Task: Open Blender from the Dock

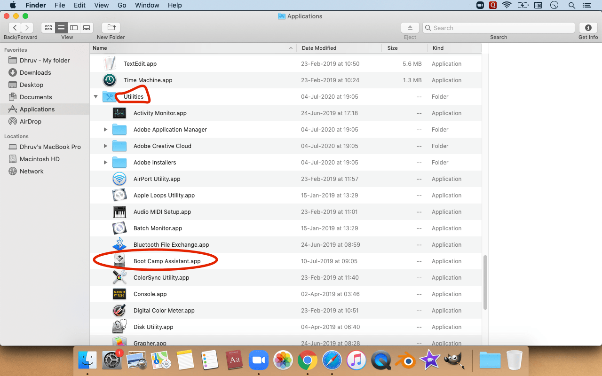Action: pyautogui.click(x=405, y=361)
